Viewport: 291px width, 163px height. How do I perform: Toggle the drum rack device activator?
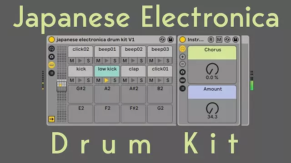(51, 39)
